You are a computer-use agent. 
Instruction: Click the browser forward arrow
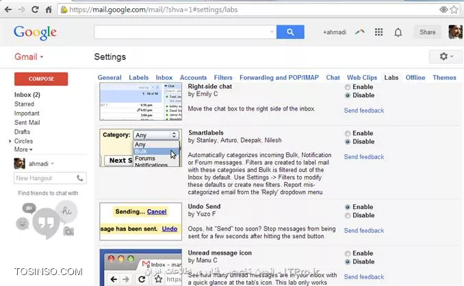21,10
